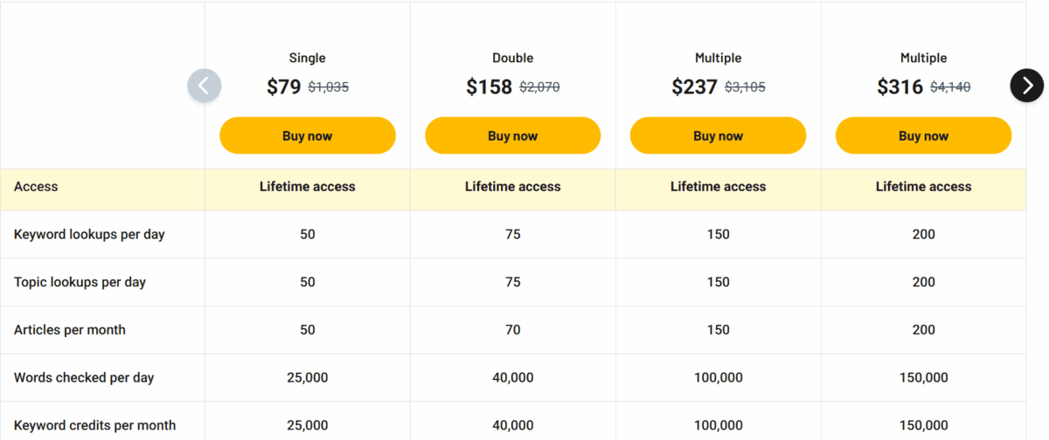
Task: Click the $316 price label
Action: [x=900, y=87]
